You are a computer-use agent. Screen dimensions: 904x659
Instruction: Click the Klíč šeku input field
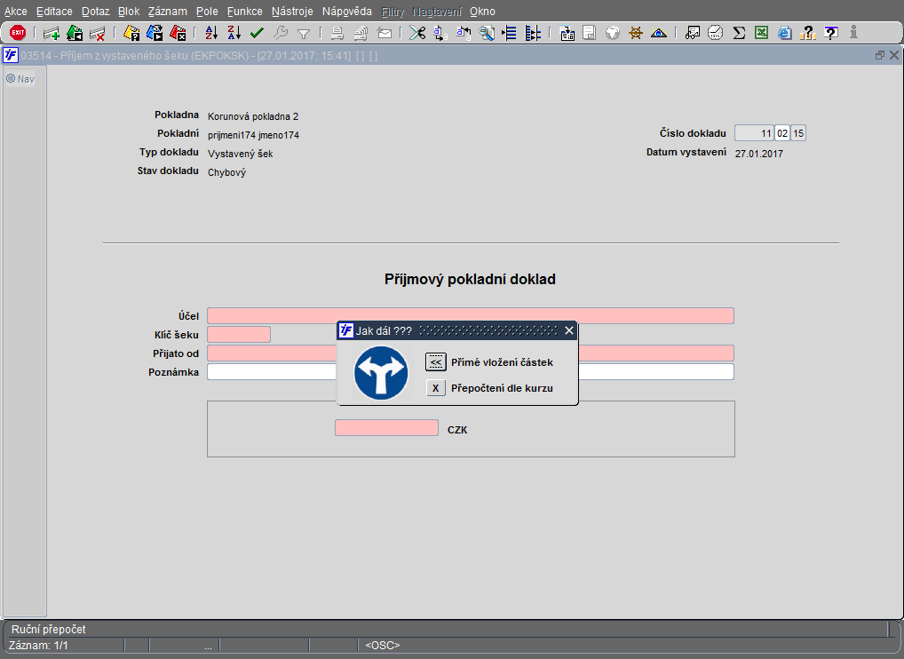click(x=239, y=335)
